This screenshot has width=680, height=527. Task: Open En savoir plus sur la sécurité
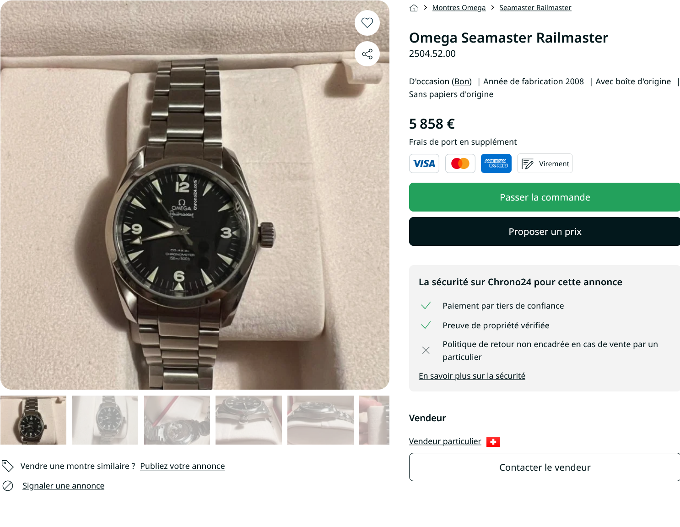472,376
